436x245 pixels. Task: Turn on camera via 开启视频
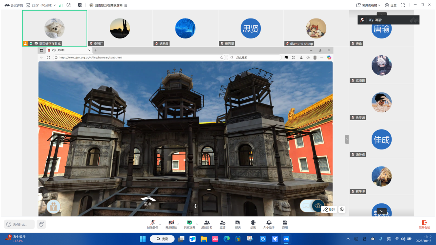[171, 224]
